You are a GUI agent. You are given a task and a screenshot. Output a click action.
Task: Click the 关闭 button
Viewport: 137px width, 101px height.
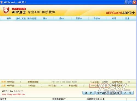(128, 93)
